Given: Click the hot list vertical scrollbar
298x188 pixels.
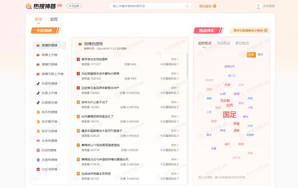Looking at the screenshot, I should coord(187,65).
